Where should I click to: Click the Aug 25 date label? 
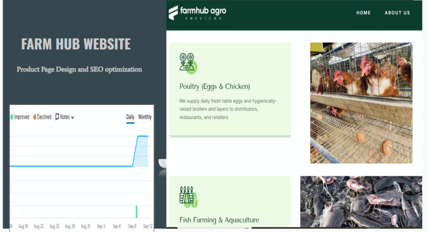[54, 226]
